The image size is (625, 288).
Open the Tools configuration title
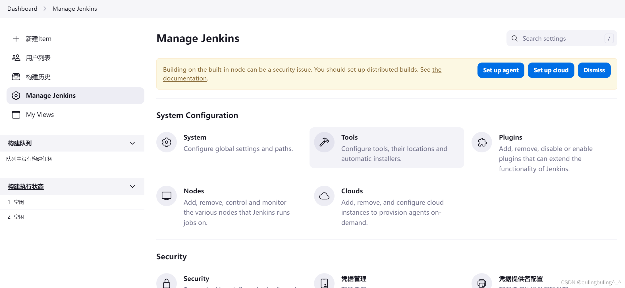click(x=350, y=137)
